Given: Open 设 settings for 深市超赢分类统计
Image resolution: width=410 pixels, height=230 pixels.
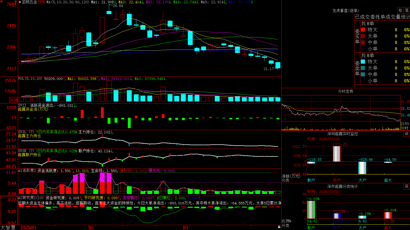Looking at the screenshot, I should pos(407,186).
